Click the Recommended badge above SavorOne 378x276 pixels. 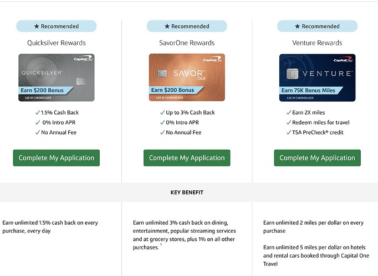pos(187,26)
